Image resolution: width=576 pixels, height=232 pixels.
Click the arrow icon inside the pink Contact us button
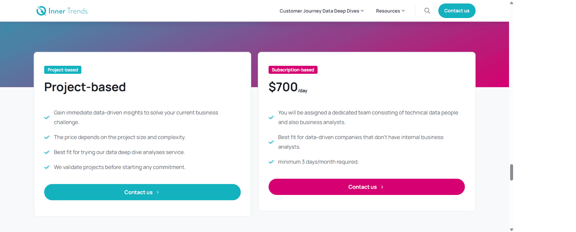coord(382,187)
